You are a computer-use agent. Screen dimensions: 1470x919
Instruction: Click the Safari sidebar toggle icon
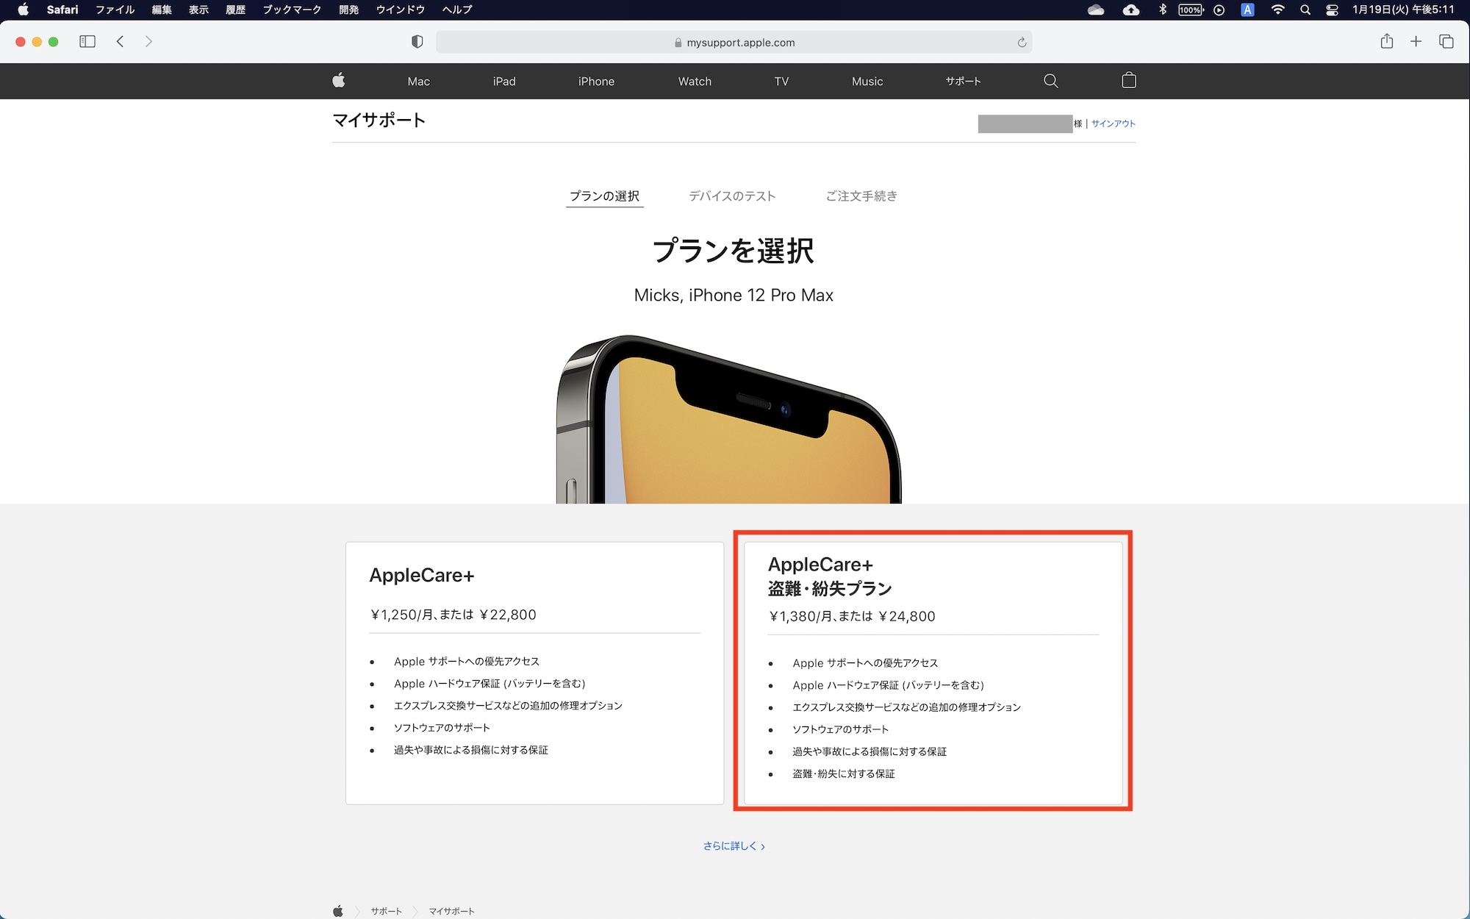[x=87, y=42]
